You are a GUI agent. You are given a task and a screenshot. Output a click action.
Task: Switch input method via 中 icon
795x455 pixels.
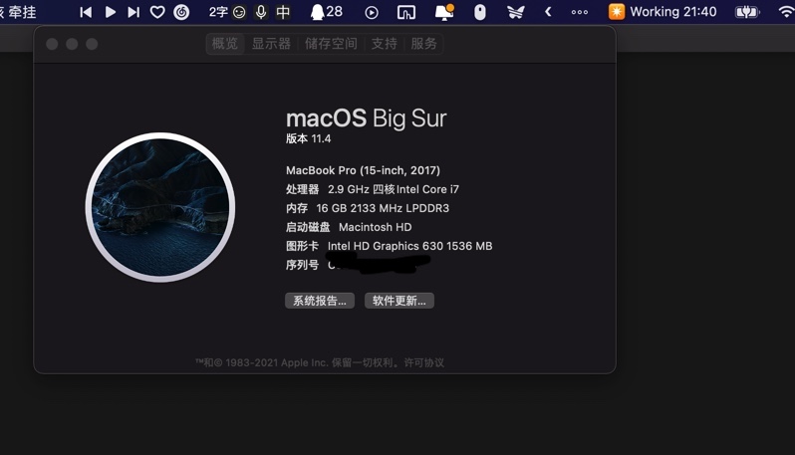pos(283,12)
